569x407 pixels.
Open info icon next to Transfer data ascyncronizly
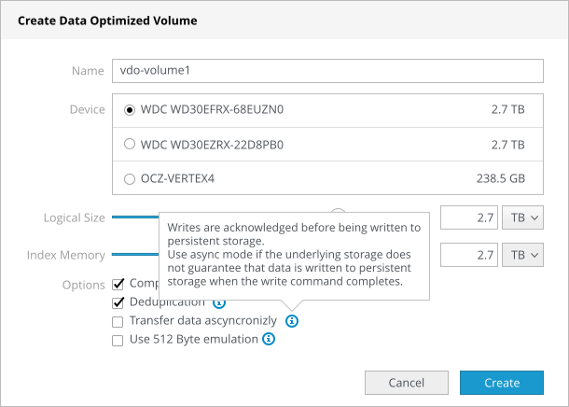coord(292,320)
